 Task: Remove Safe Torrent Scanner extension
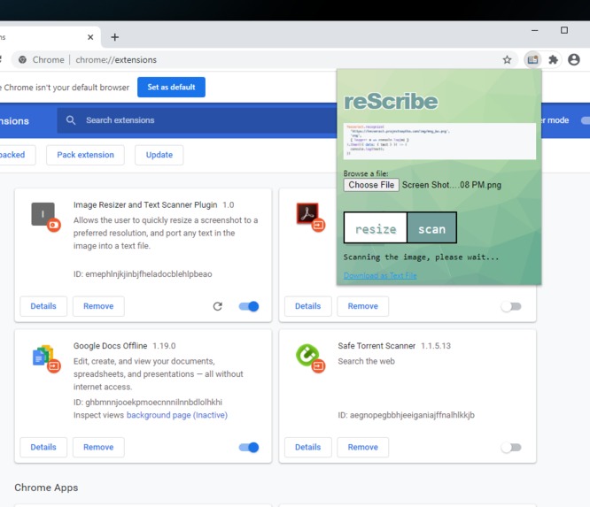tap(362, 447)
